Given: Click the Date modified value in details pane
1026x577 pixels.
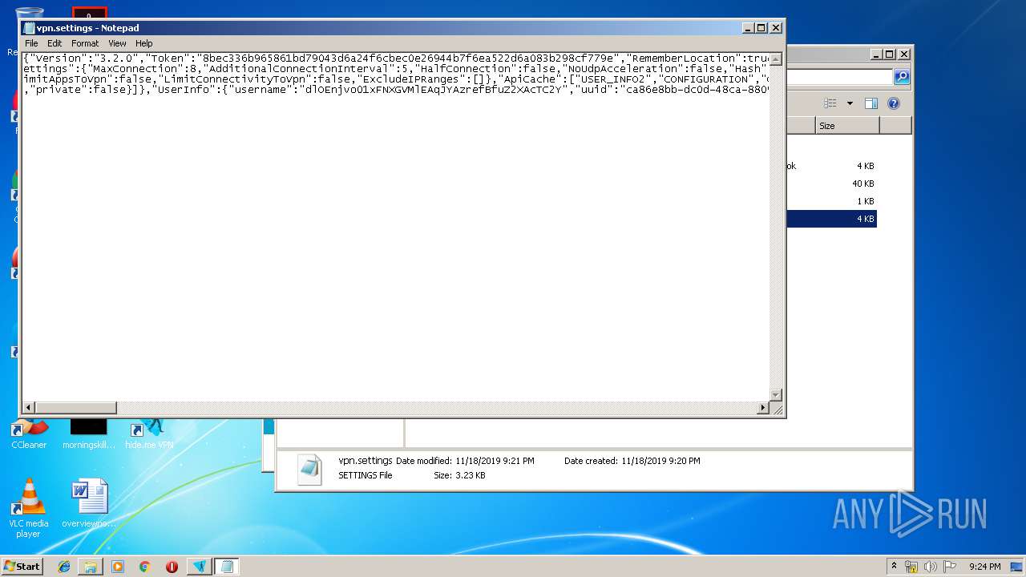Looking at the screenshot, I should coord(495,461).
